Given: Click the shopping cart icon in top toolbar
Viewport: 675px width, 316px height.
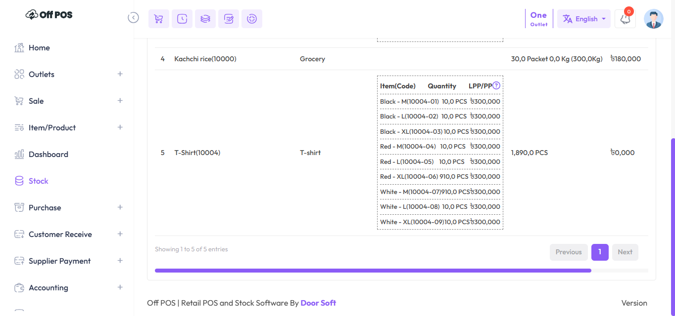Looking at the screenshot, I should click(x=158, y=19).
